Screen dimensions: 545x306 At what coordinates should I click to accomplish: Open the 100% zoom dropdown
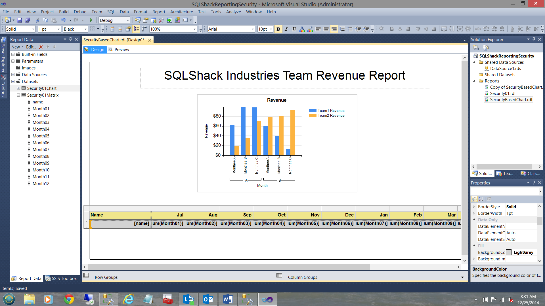point(194,29)
